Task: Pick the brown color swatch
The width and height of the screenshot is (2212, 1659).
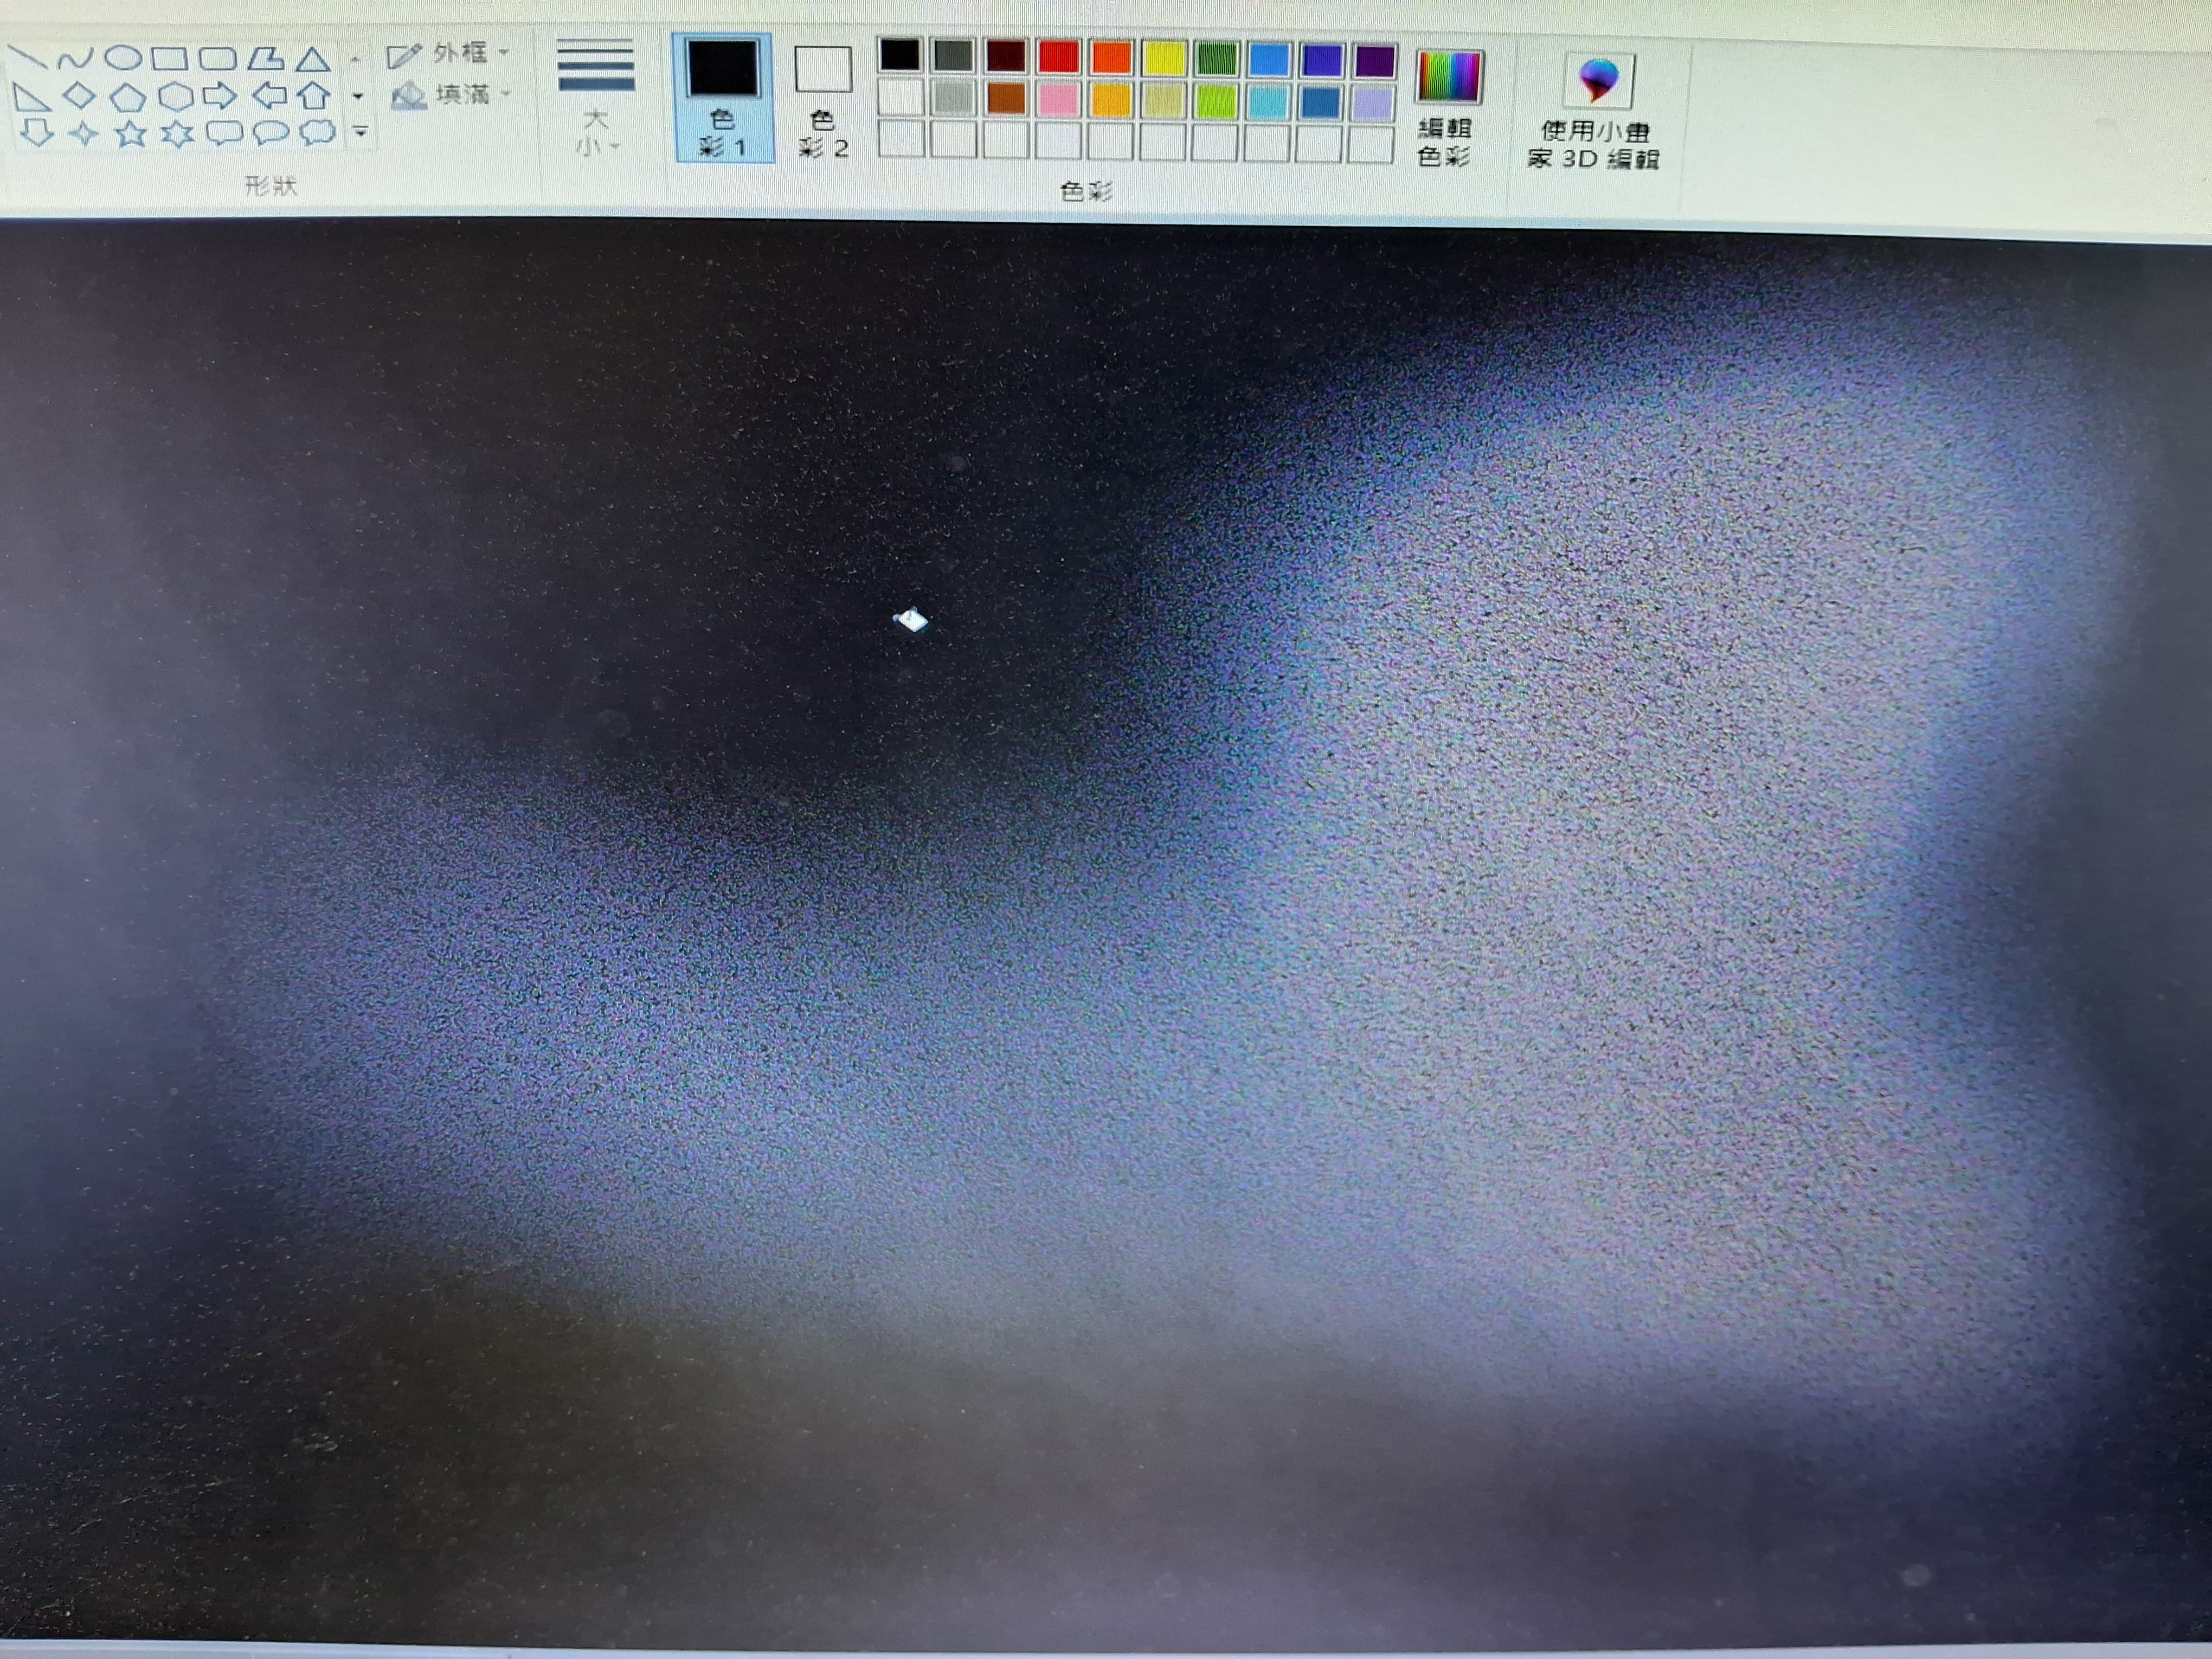Action: pyautogui.click(x=1006, y=99)
